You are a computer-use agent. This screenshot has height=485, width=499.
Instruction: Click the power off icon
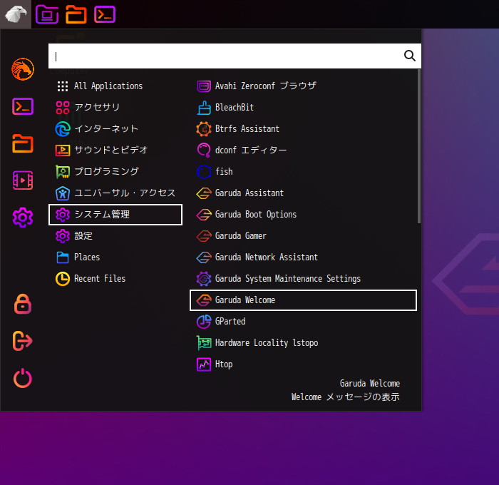pos(23,378)
